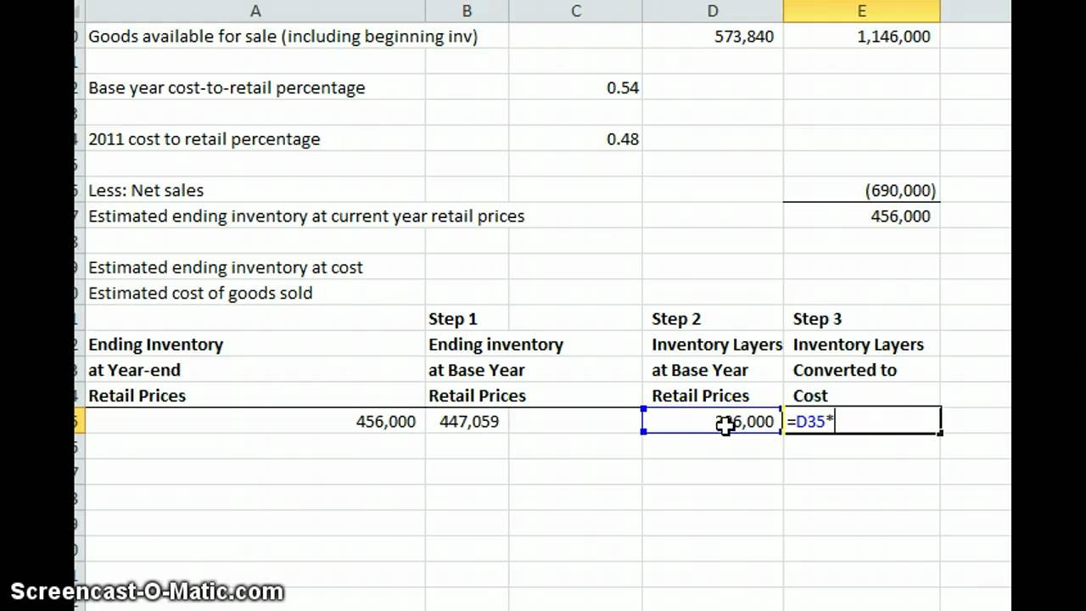This screenshot has width=1086, height=611.
Task: Select 'Retail Prices' cell in column A
Action: tap(255, 395)
